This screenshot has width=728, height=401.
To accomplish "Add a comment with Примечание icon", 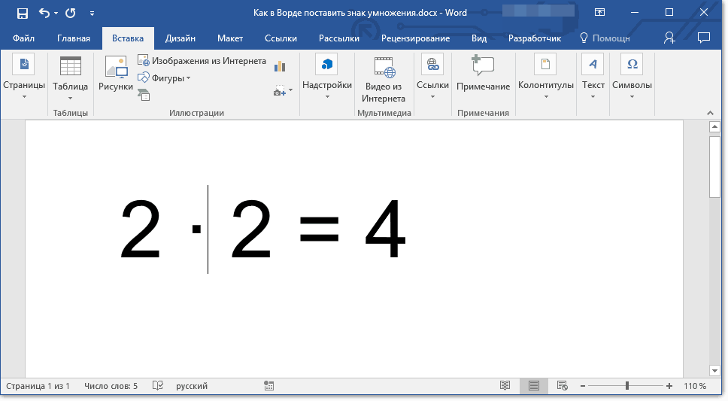I will pos(483,74).
